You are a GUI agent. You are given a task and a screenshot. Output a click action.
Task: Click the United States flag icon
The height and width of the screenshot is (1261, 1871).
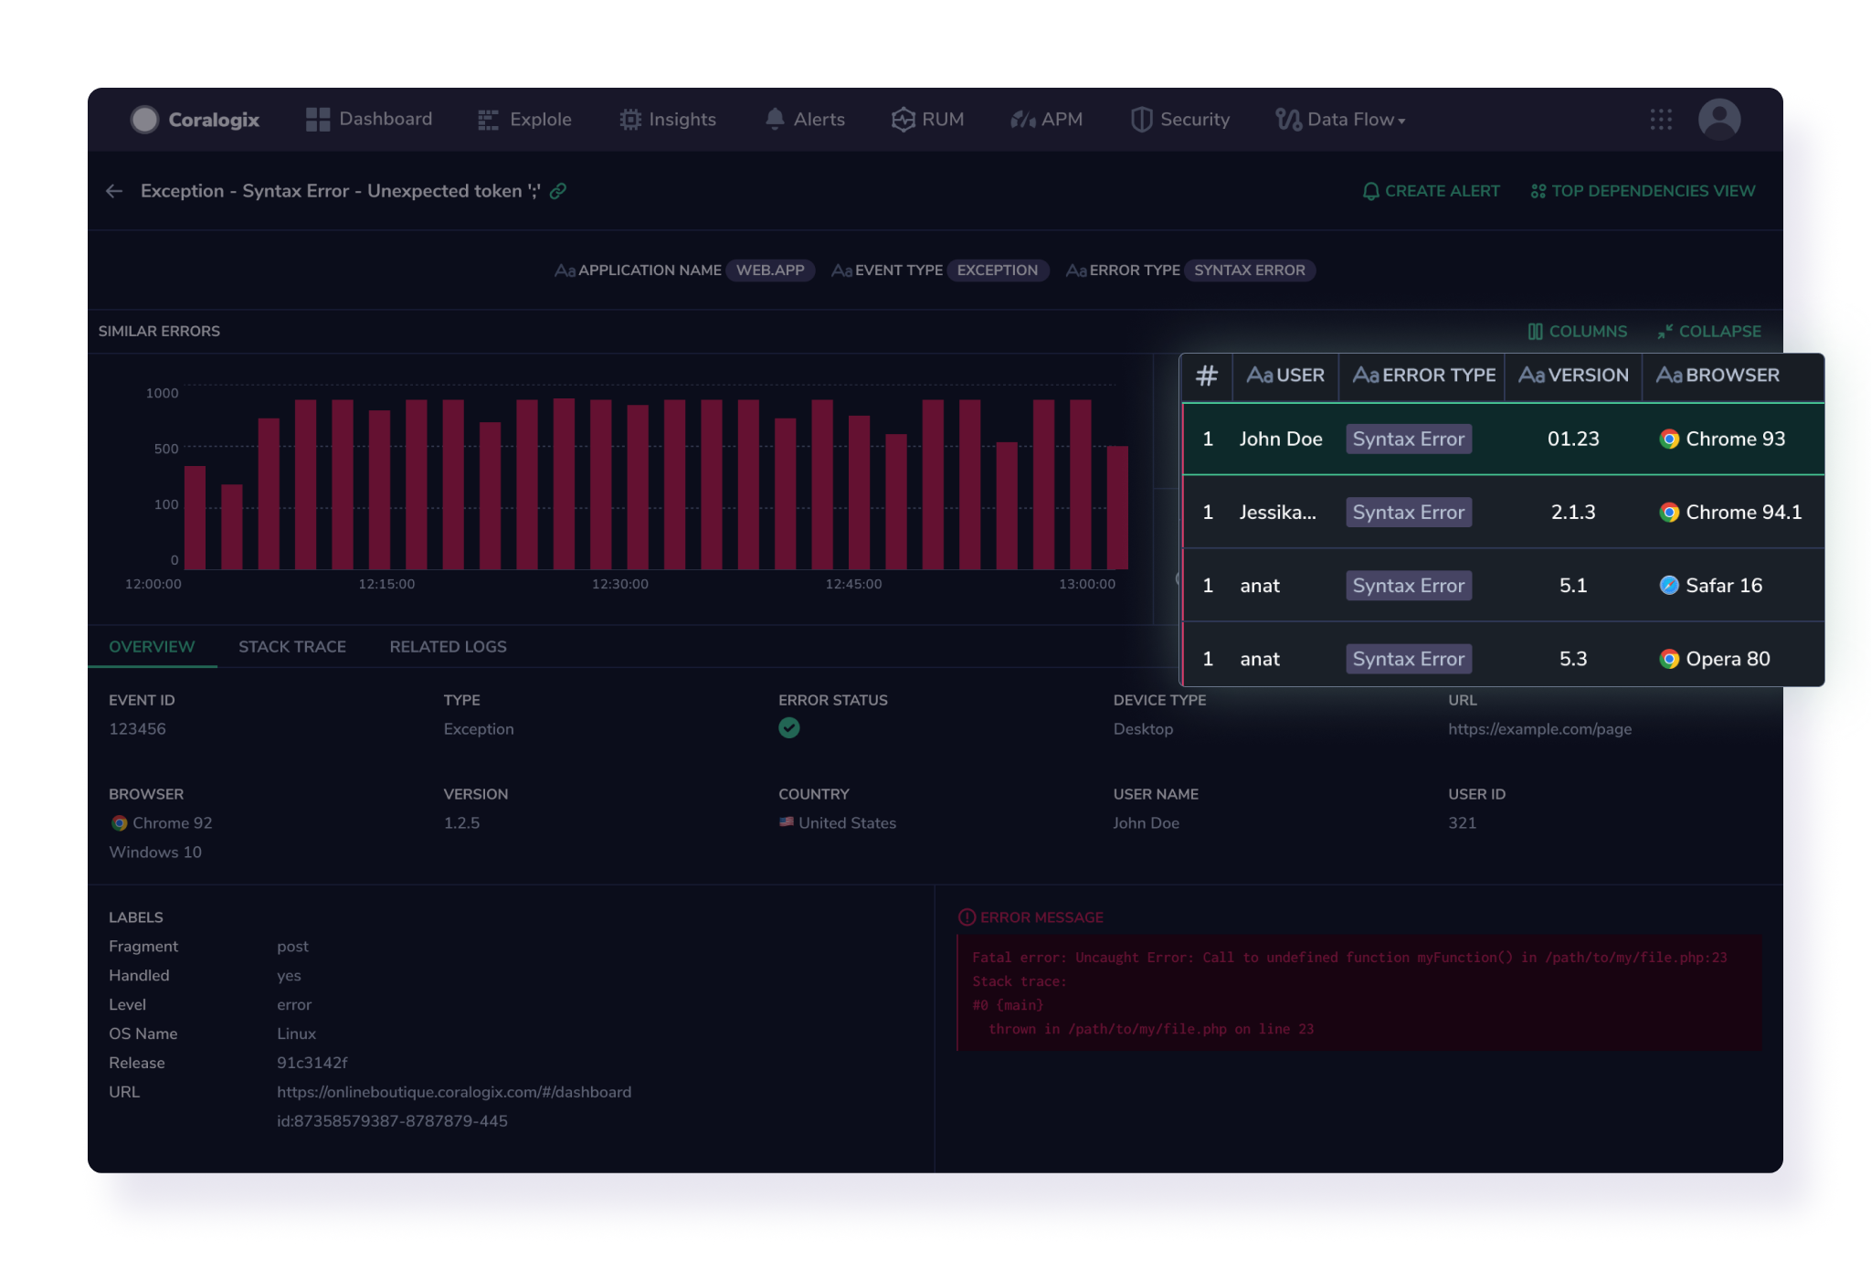(787, 822)
